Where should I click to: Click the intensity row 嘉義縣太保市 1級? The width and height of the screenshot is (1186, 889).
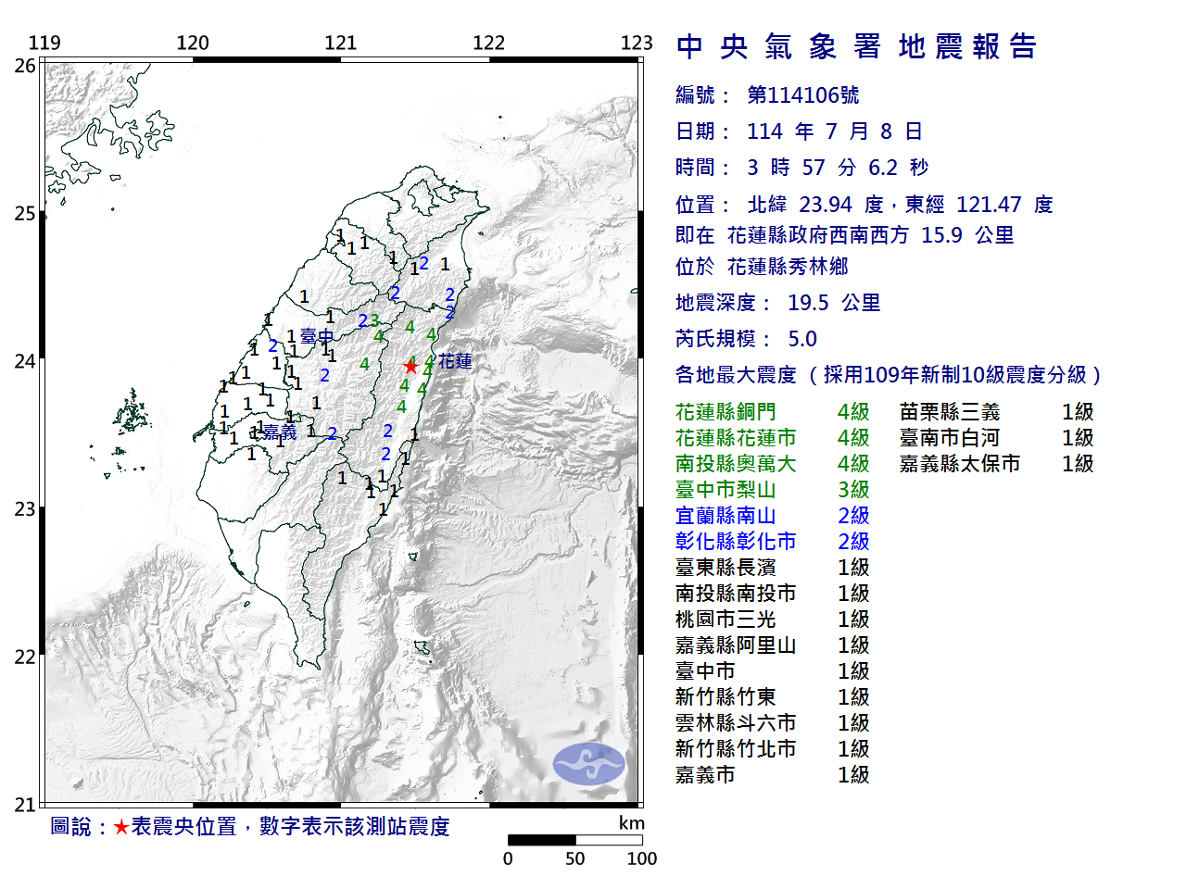997,464
